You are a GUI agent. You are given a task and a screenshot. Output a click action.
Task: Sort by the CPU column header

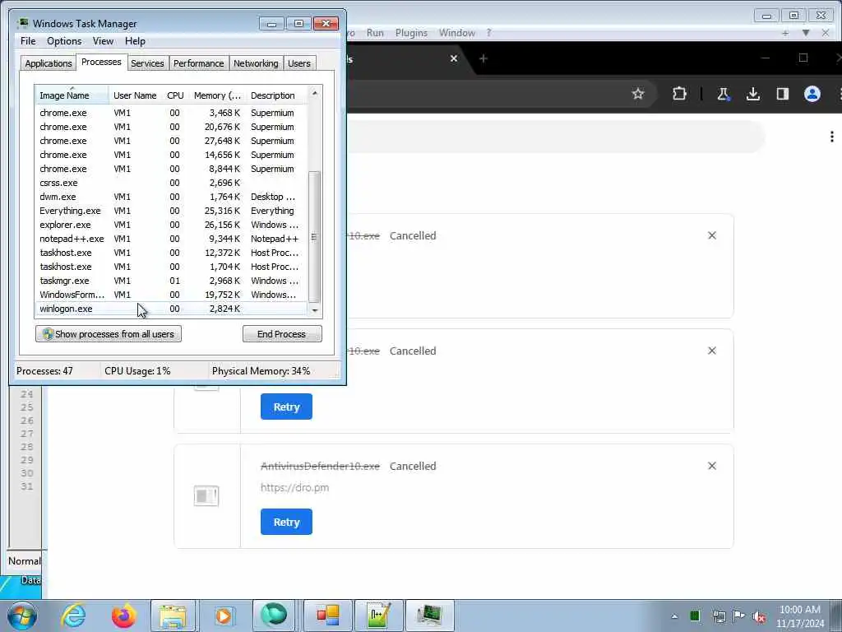click(175, 95)
